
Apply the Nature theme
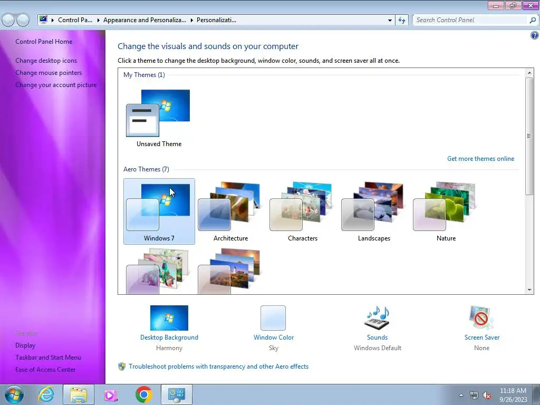(446, 211)
